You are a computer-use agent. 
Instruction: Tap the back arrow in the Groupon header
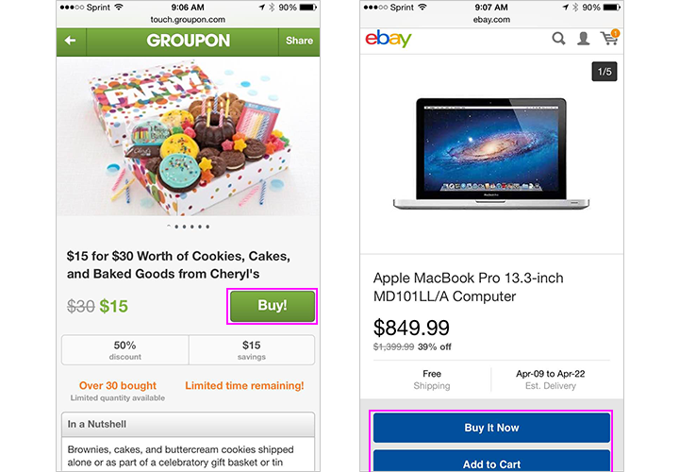(x=71, y=41)
